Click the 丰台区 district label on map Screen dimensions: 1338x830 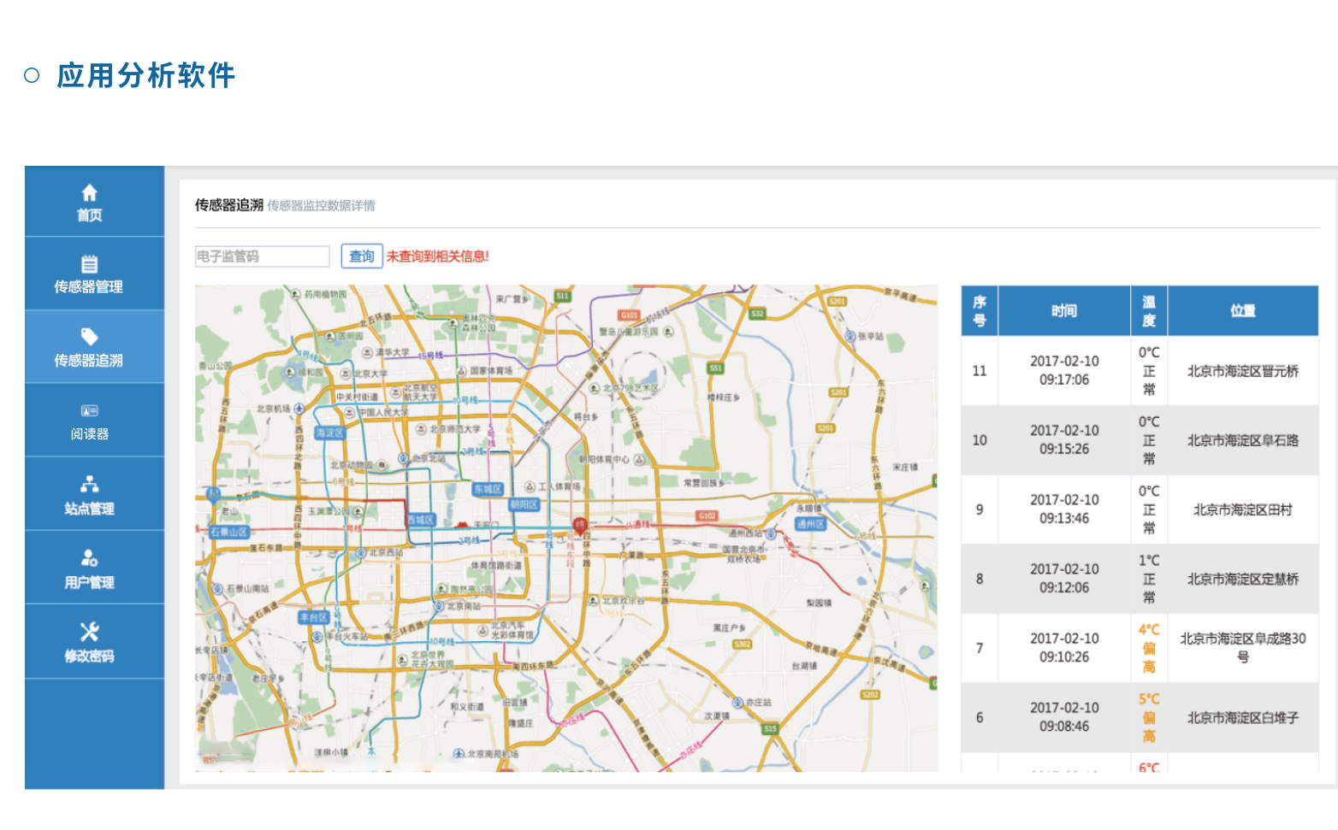click(313, 617)
